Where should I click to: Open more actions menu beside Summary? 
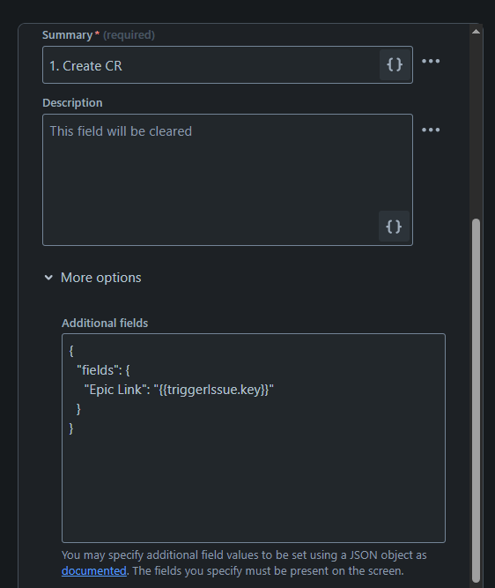click(x=431, y=61)
